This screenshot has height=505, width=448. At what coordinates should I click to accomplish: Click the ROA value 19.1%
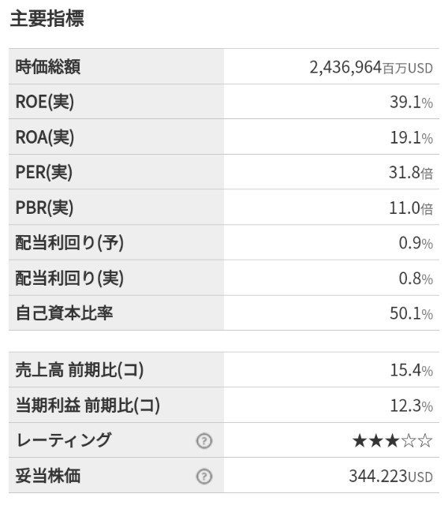coord(411,137)
